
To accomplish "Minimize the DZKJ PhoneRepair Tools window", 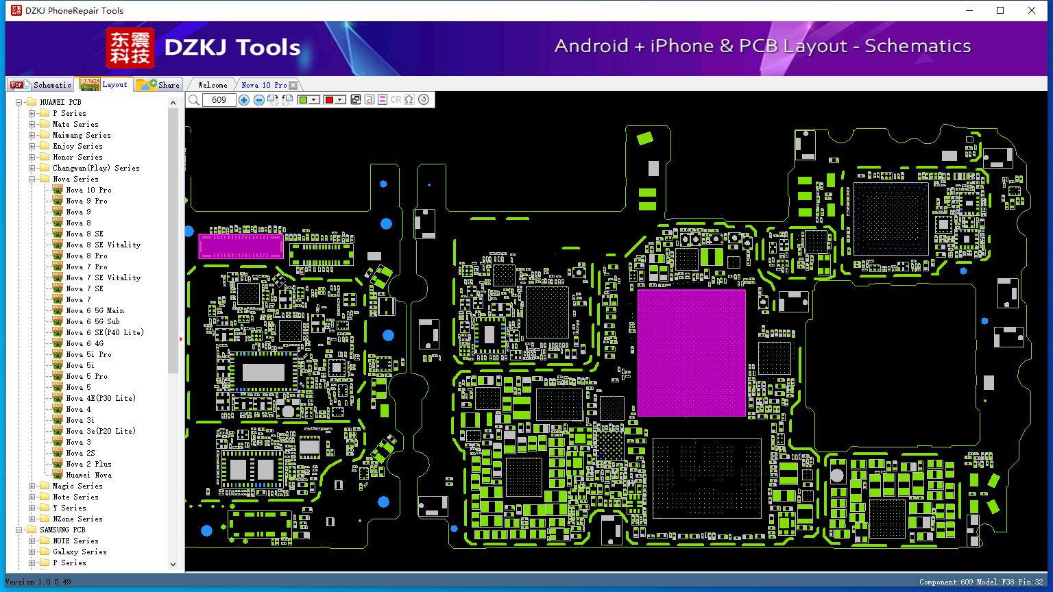I will (x=969, y=10).
